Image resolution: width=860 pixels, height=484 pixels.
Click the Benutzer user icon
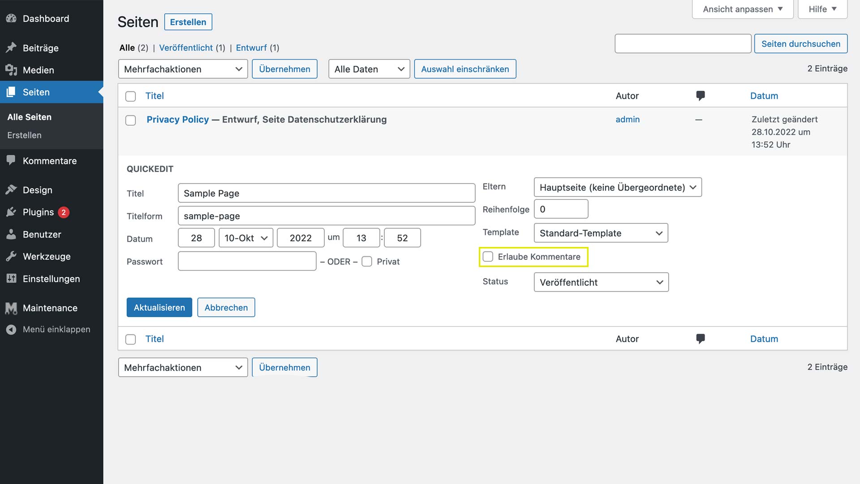click(x=11, y=234)
